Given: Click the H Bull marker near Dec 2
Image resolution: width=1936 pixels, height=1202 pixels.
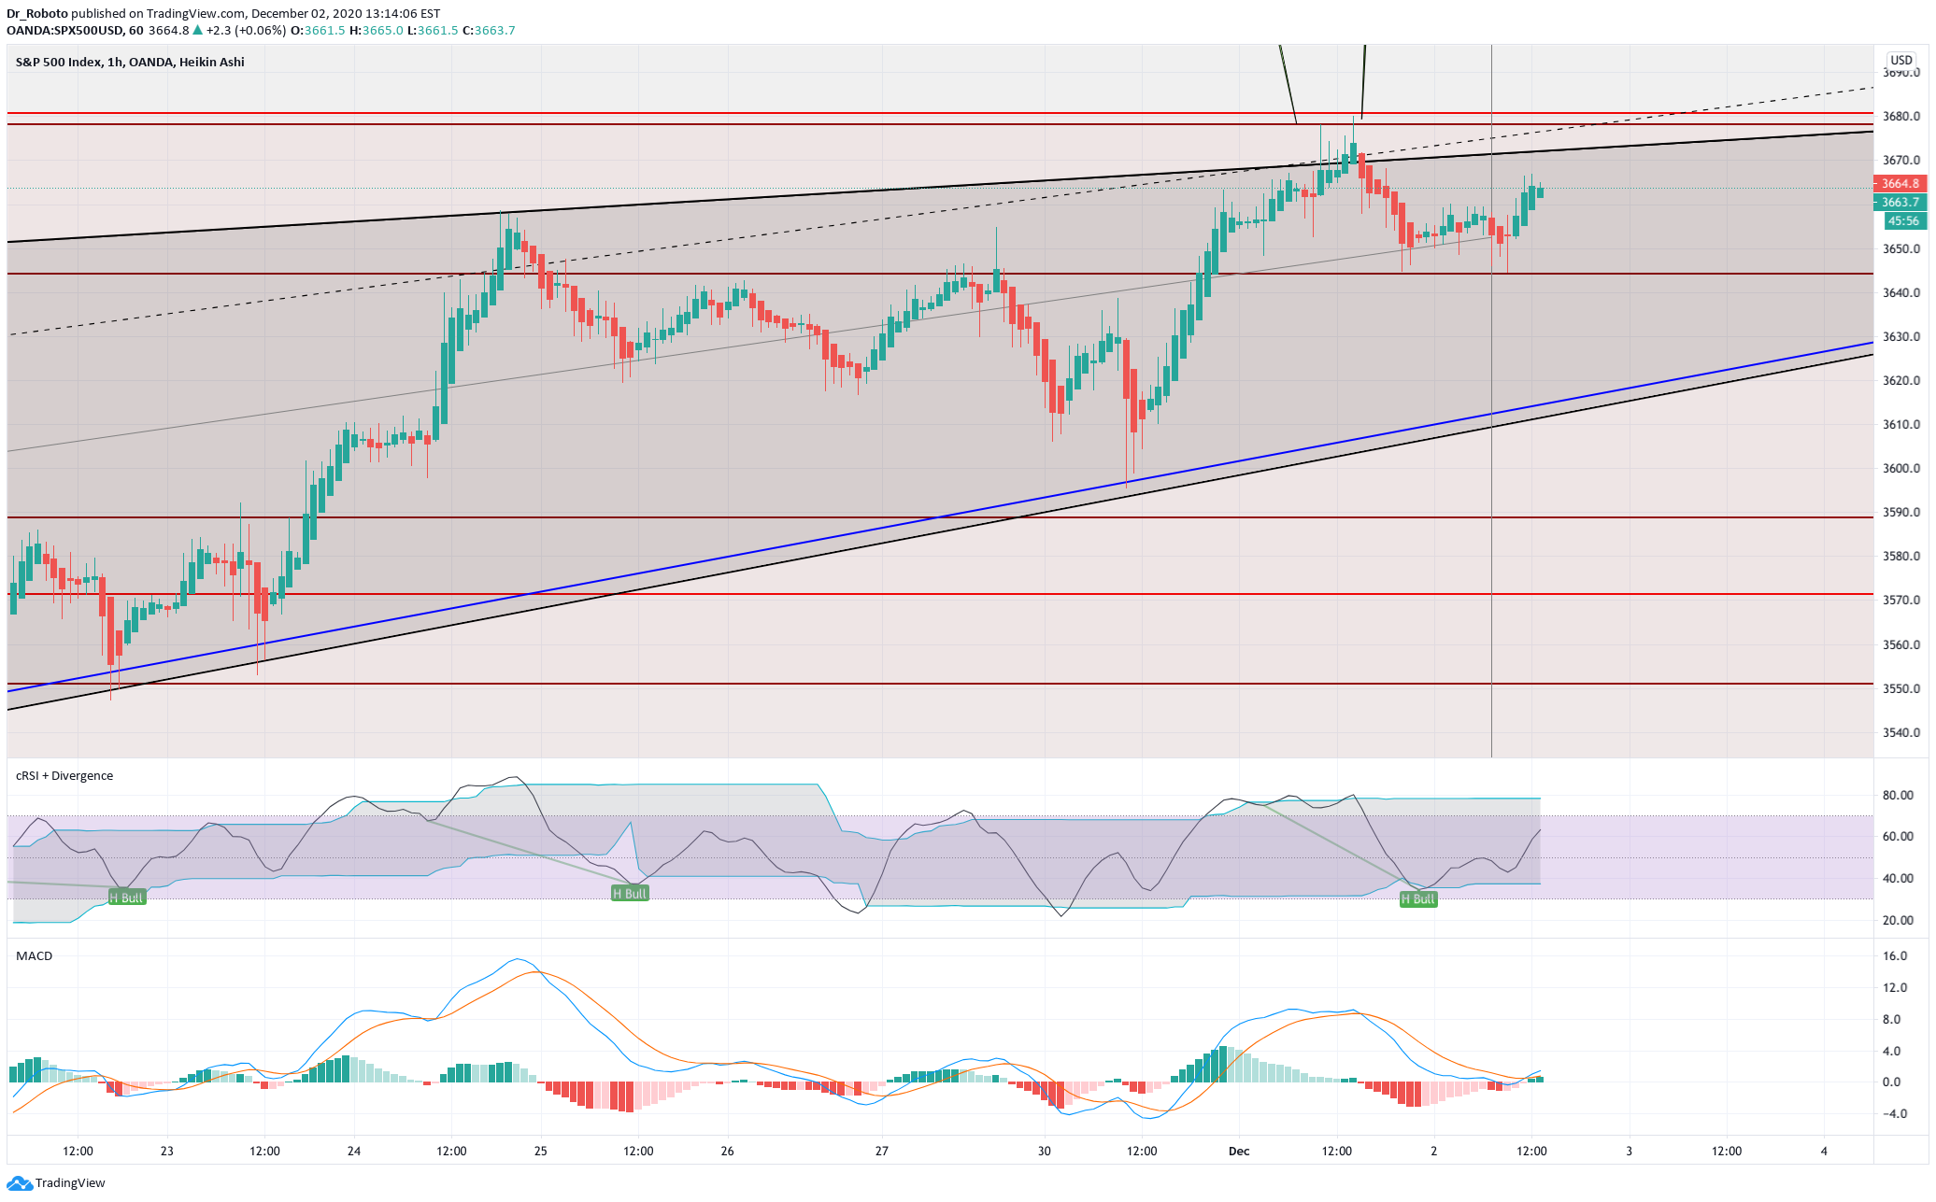Looking at the screenshot, I should pyautogui.click(x=1417, y=899).
